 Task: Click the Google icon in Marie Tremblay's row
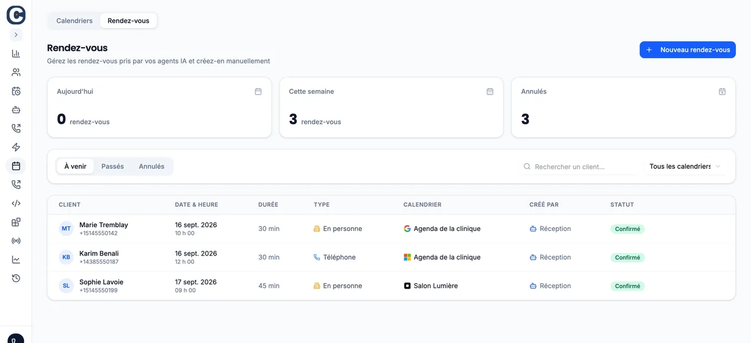click(407, 229)
